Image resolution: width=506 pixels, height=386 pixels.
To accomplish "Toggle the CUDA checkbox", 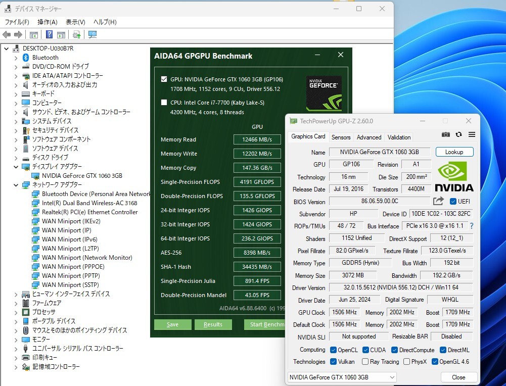I will click(x=365, y=350).
